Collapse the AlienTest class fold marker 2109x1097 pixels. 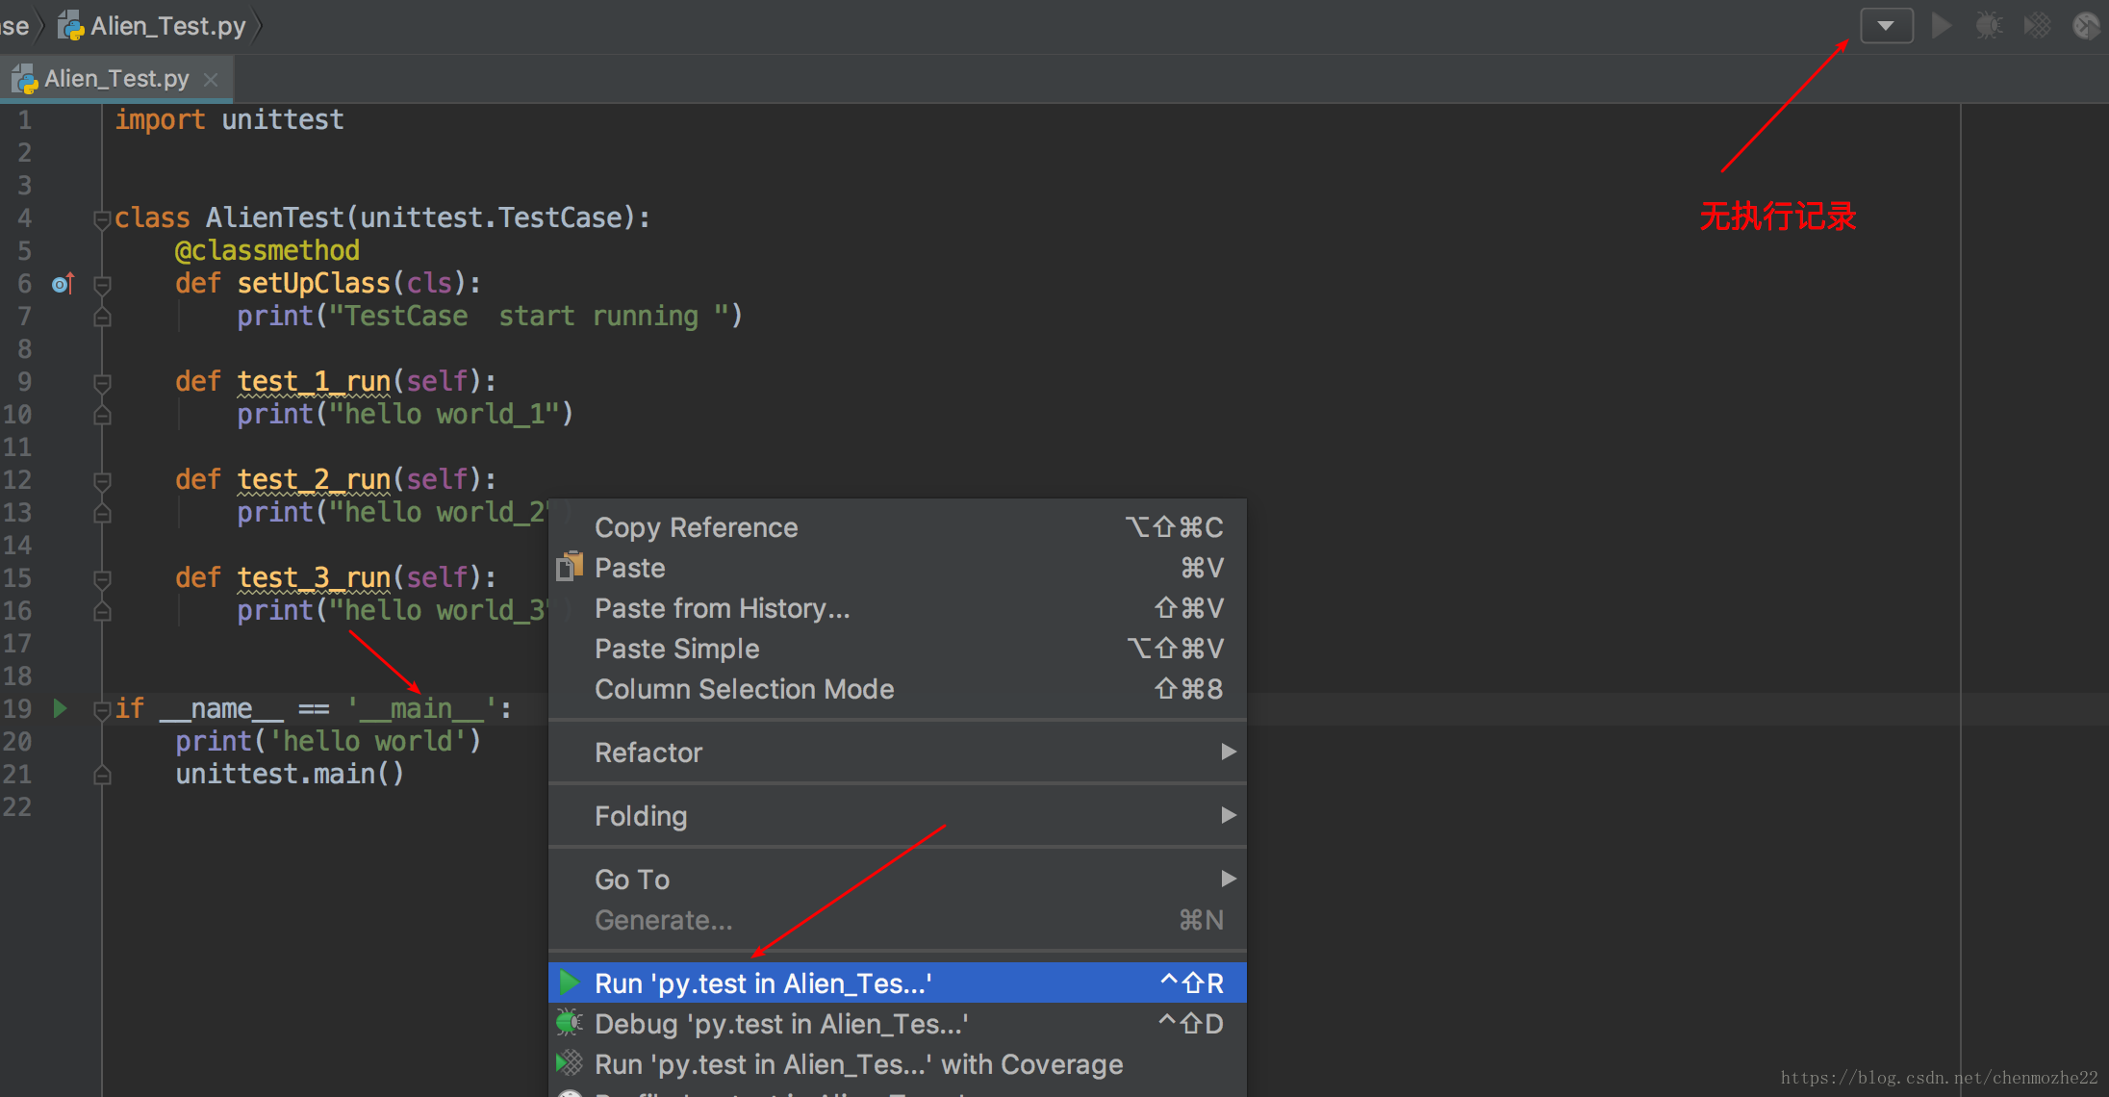pos(101,219)
